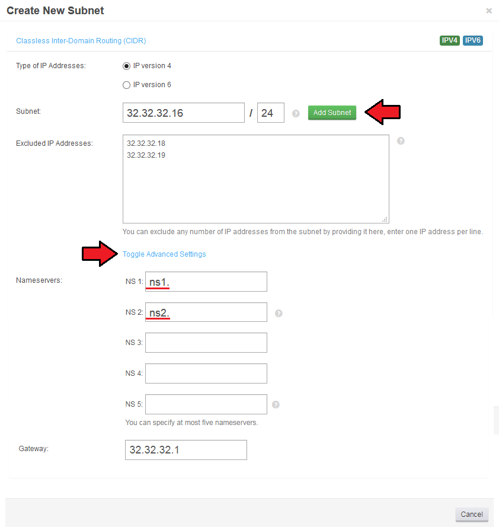499x527 pixels.
Task: Click the 'Nameservers:' label
Action: point(39,280)
